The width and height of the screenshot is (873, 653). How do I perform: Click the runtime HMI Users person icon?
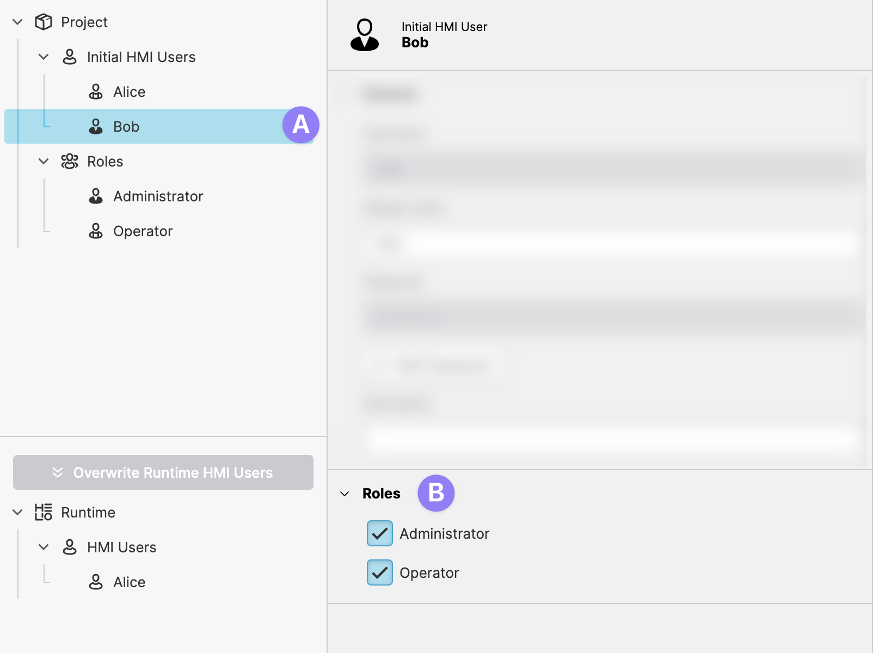coord(70,547)
